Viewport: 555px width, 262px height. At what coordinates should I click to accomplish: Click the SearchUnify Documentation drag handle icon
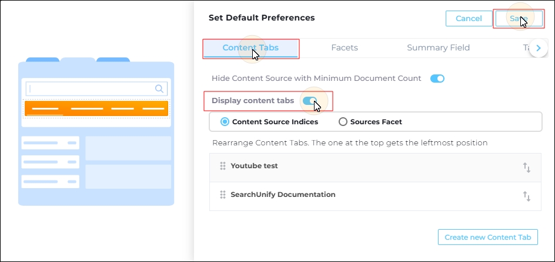pos(223,195)
